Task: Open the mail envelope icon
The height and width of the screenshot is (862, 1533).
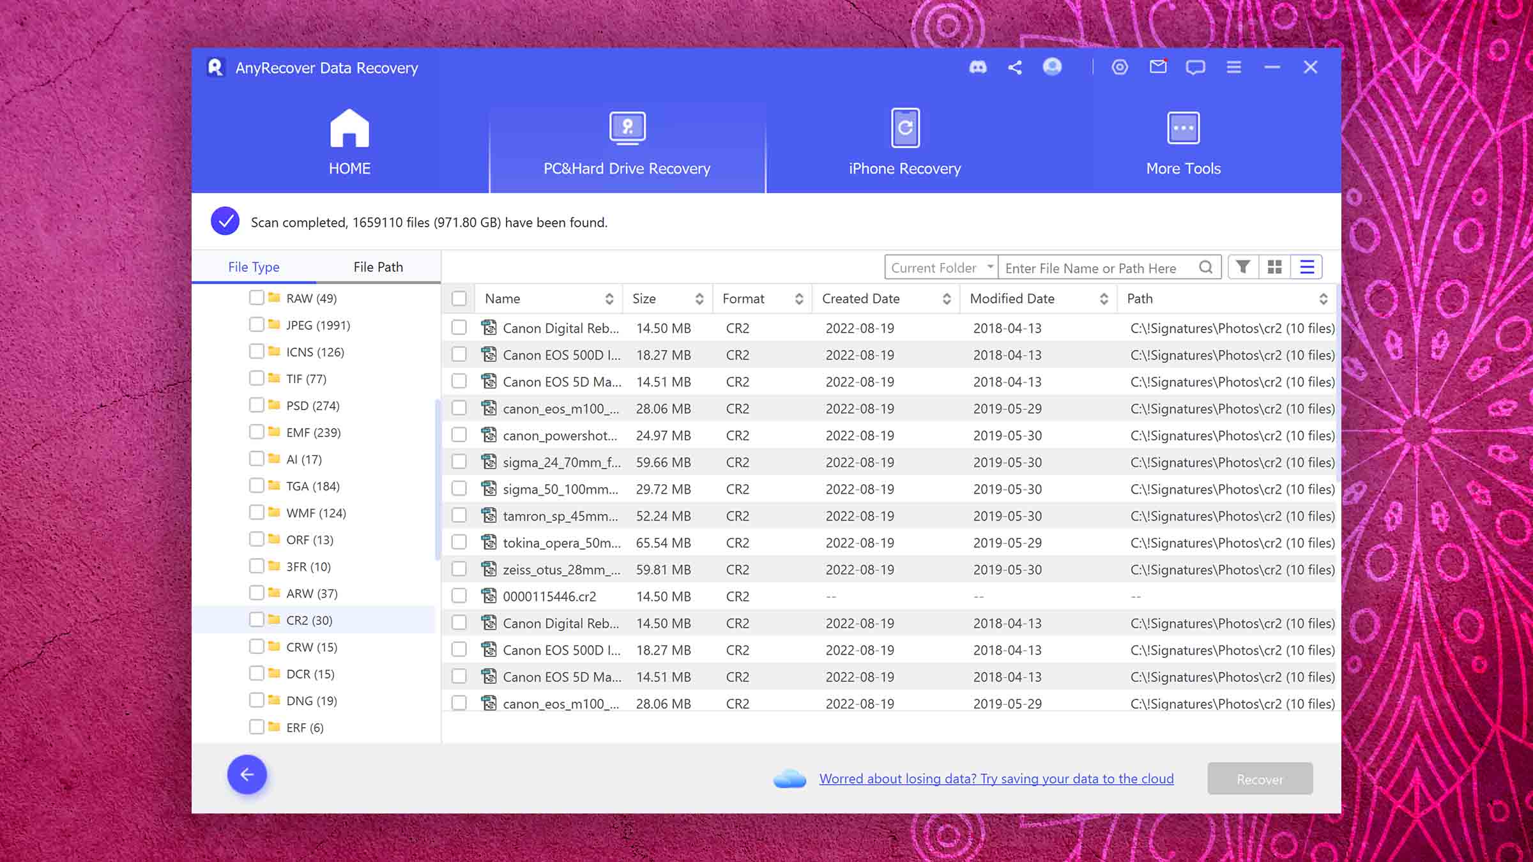Action: pyautogui.click(x=1158, y=66)
